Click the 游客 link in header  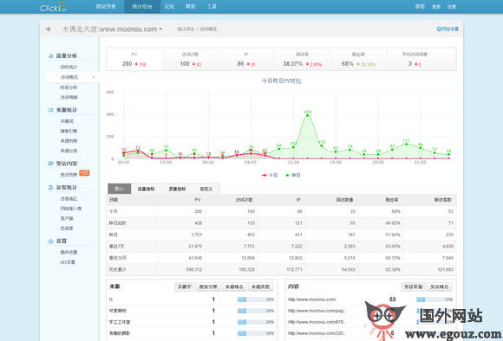pyautogui.click(x=420, y=7)
